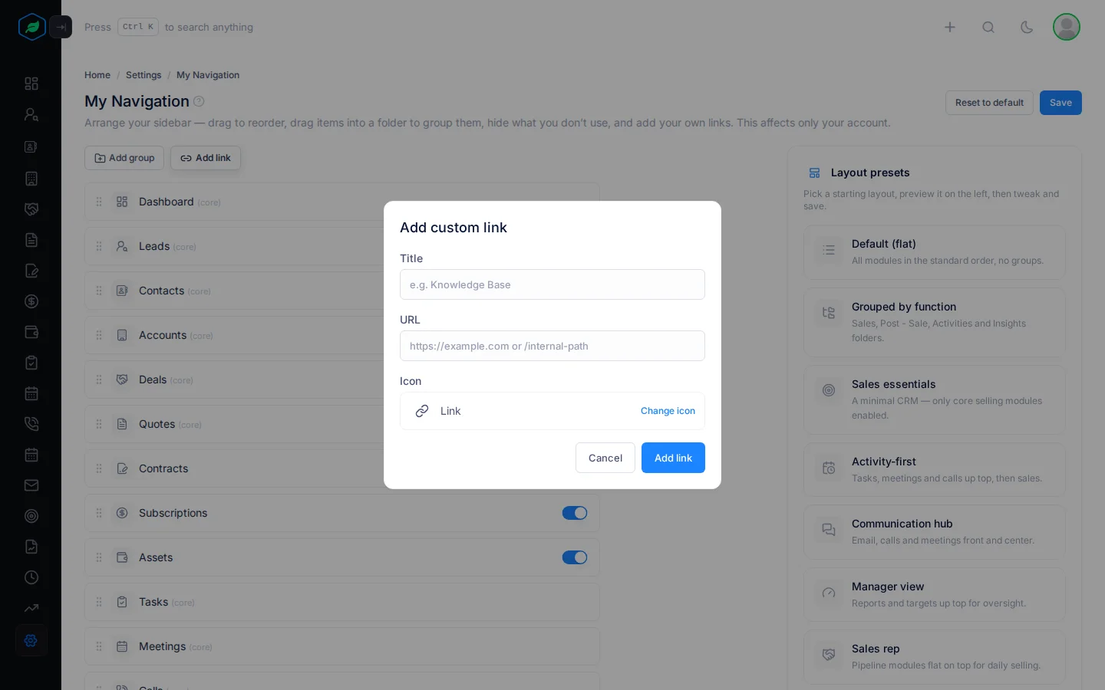1105x690 pixels.
Task: Select the Manager view preset
Action: 935,595
